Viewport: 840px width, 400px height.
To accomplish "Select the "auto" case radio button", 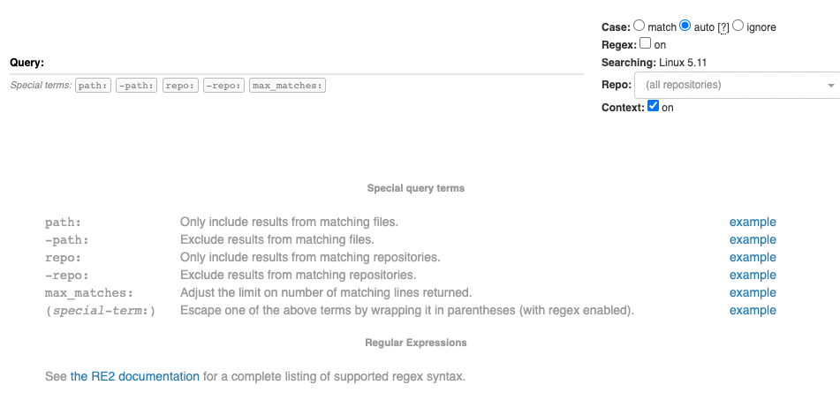I will click(685, 26).
